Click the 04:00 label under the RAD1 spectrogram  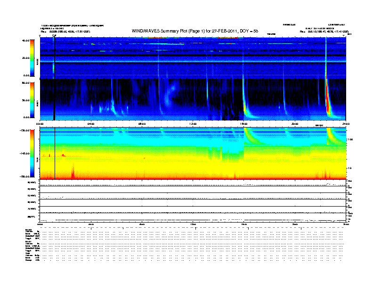point(91,124)
